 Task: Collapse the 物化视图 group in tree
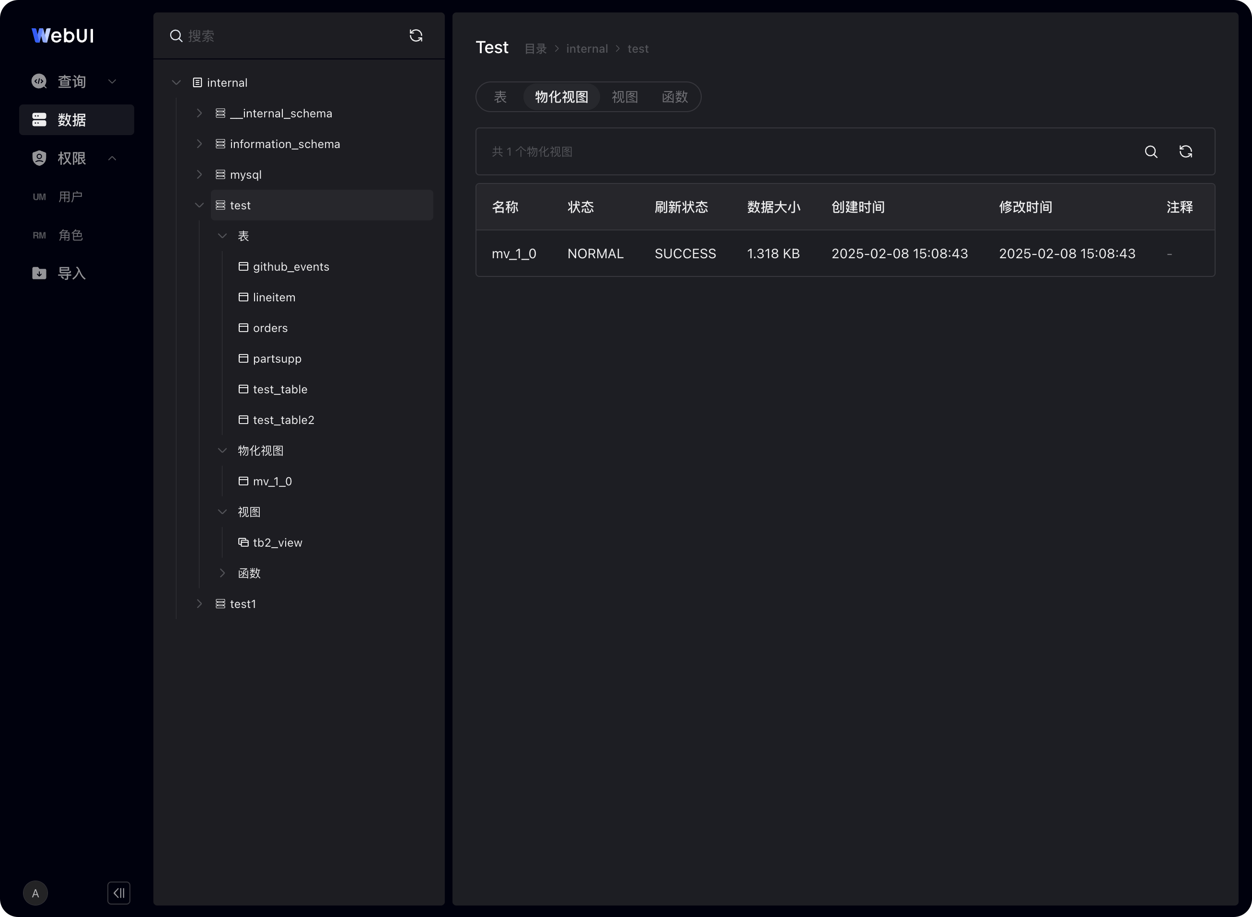[x=222, y=451]
